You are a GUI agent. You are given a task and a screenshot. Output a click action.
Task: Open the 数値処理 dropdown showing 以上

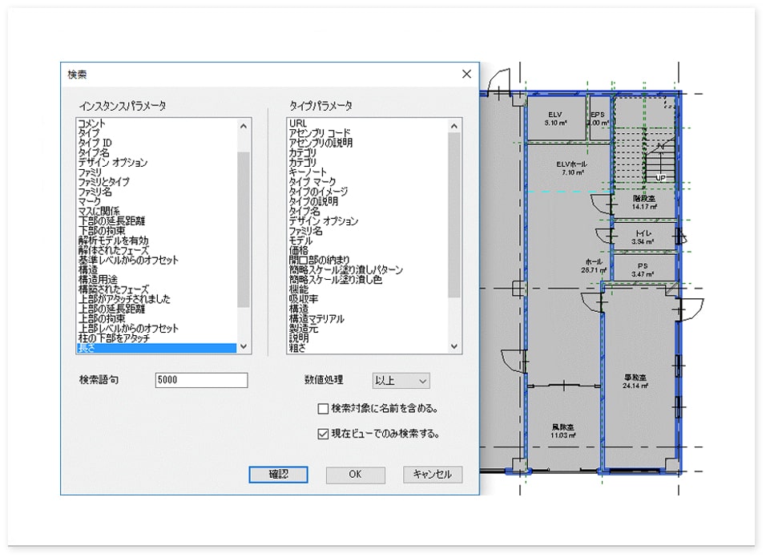(x=401, y=381)
